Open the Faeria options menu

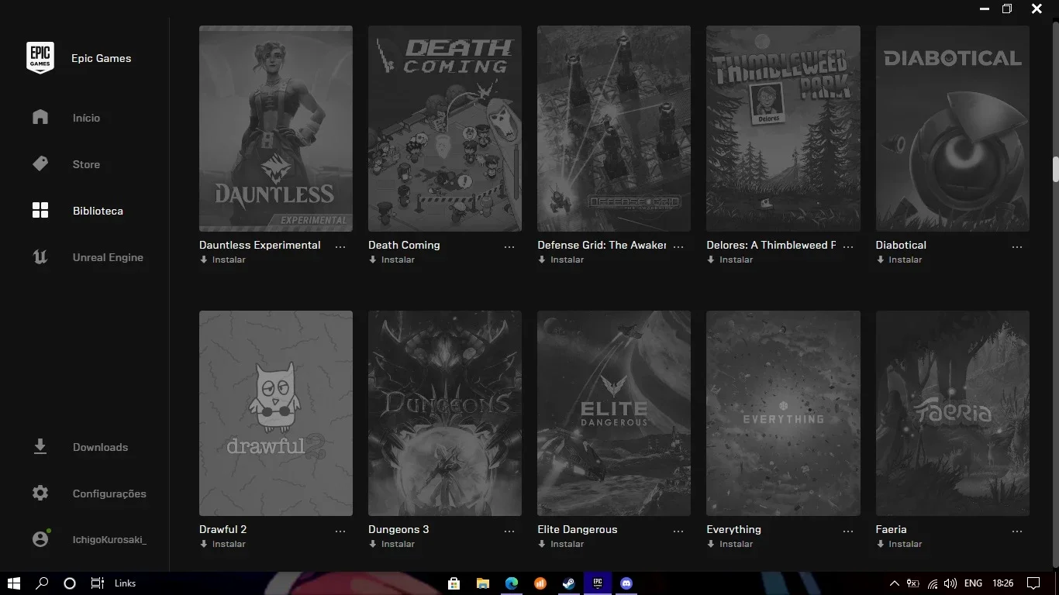click(1017, 531)
